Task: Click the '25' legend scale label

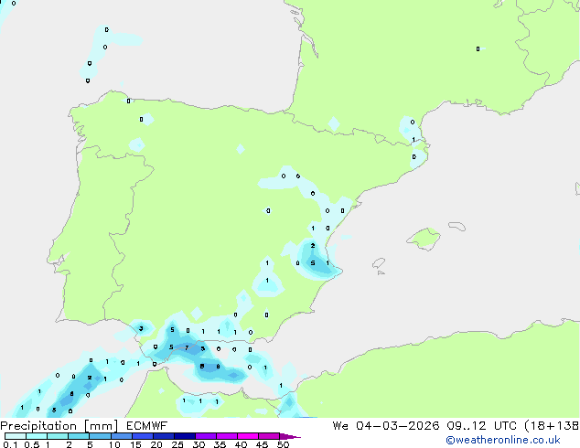Action: [177, 444]
